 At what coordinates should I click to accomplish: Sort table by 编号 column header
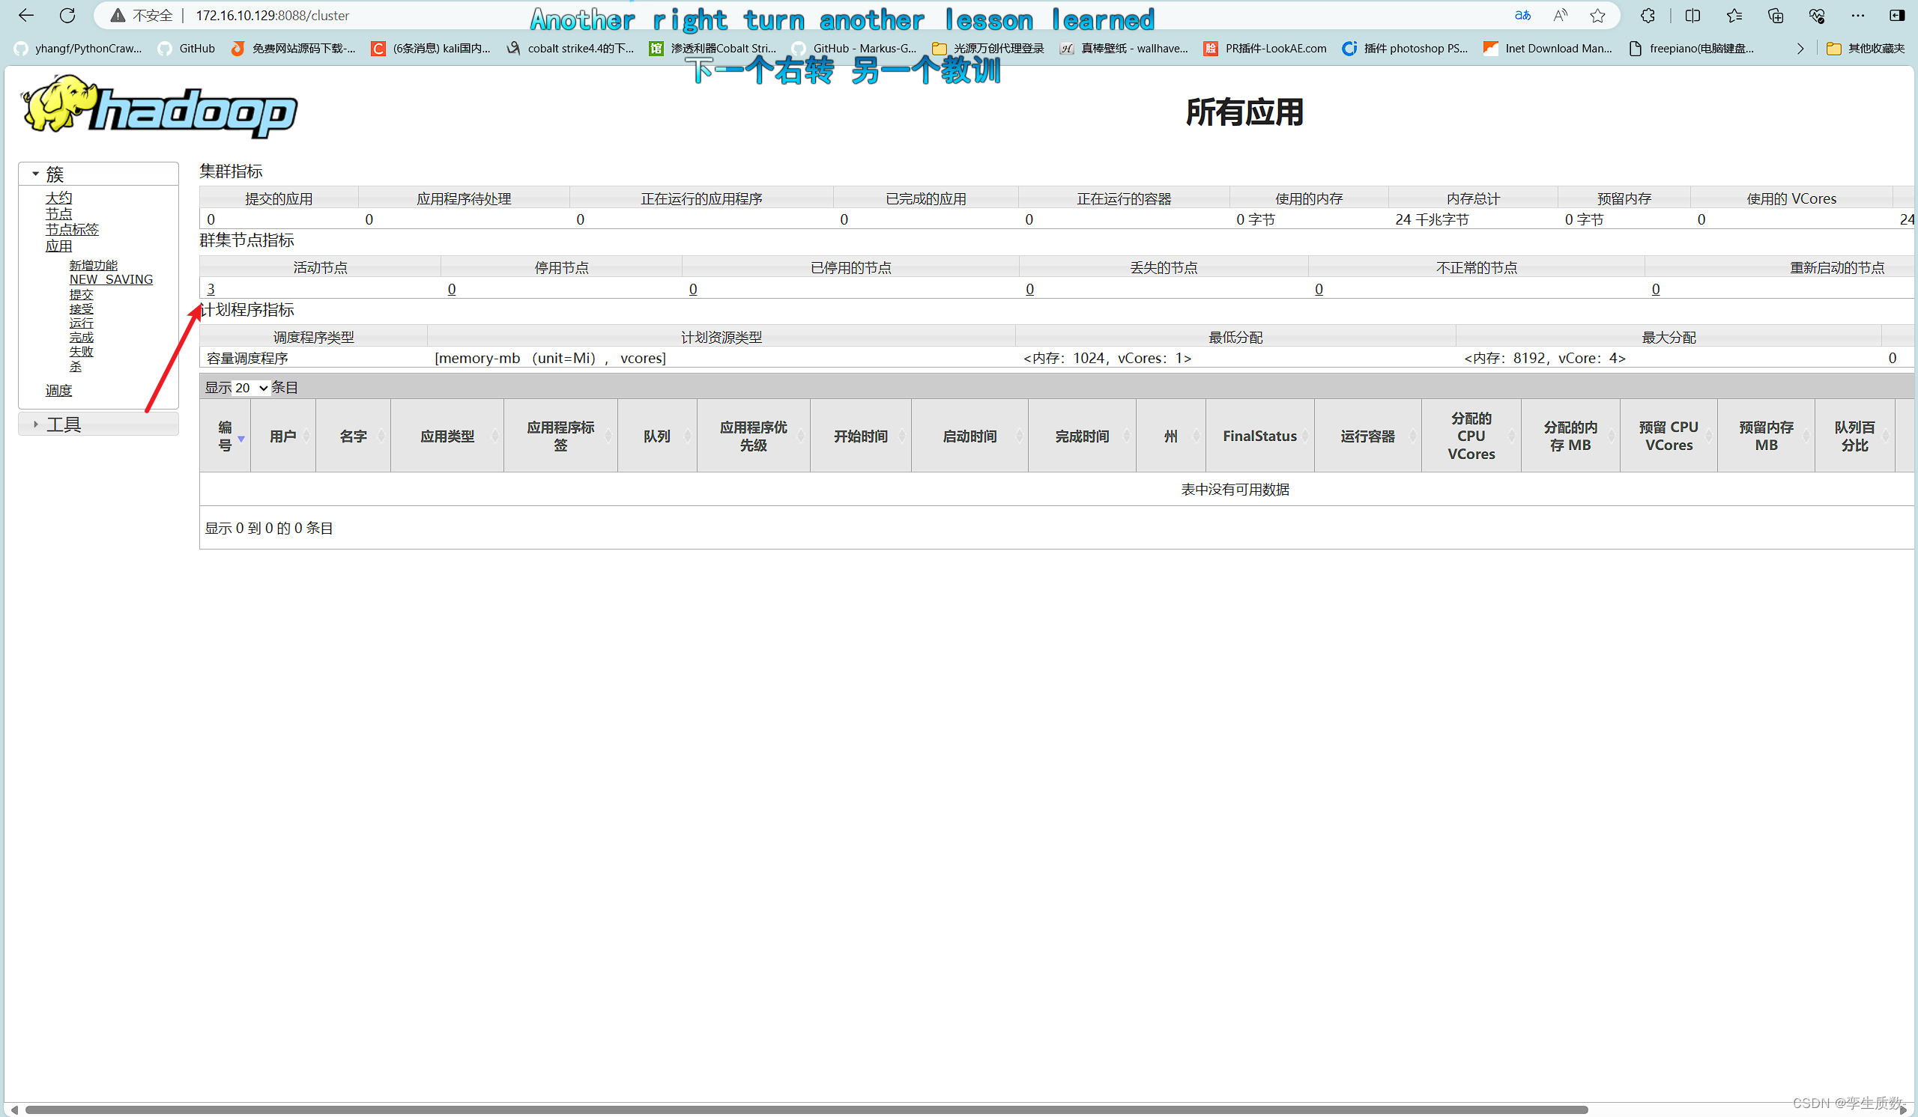click(226, 436)
